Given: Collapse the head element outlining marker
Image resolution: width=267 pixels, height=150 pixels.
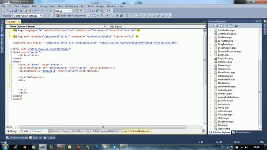Looking at the screenshot, I should pos(11,52).
